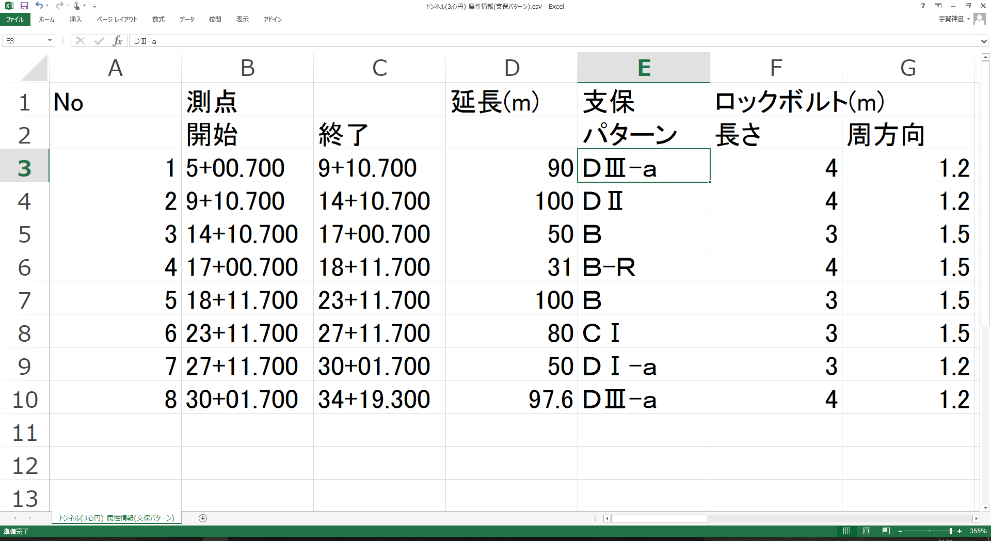Open the Undo history dropdown arrow
Screen dimensions: 991x541
tap(47, 6)
